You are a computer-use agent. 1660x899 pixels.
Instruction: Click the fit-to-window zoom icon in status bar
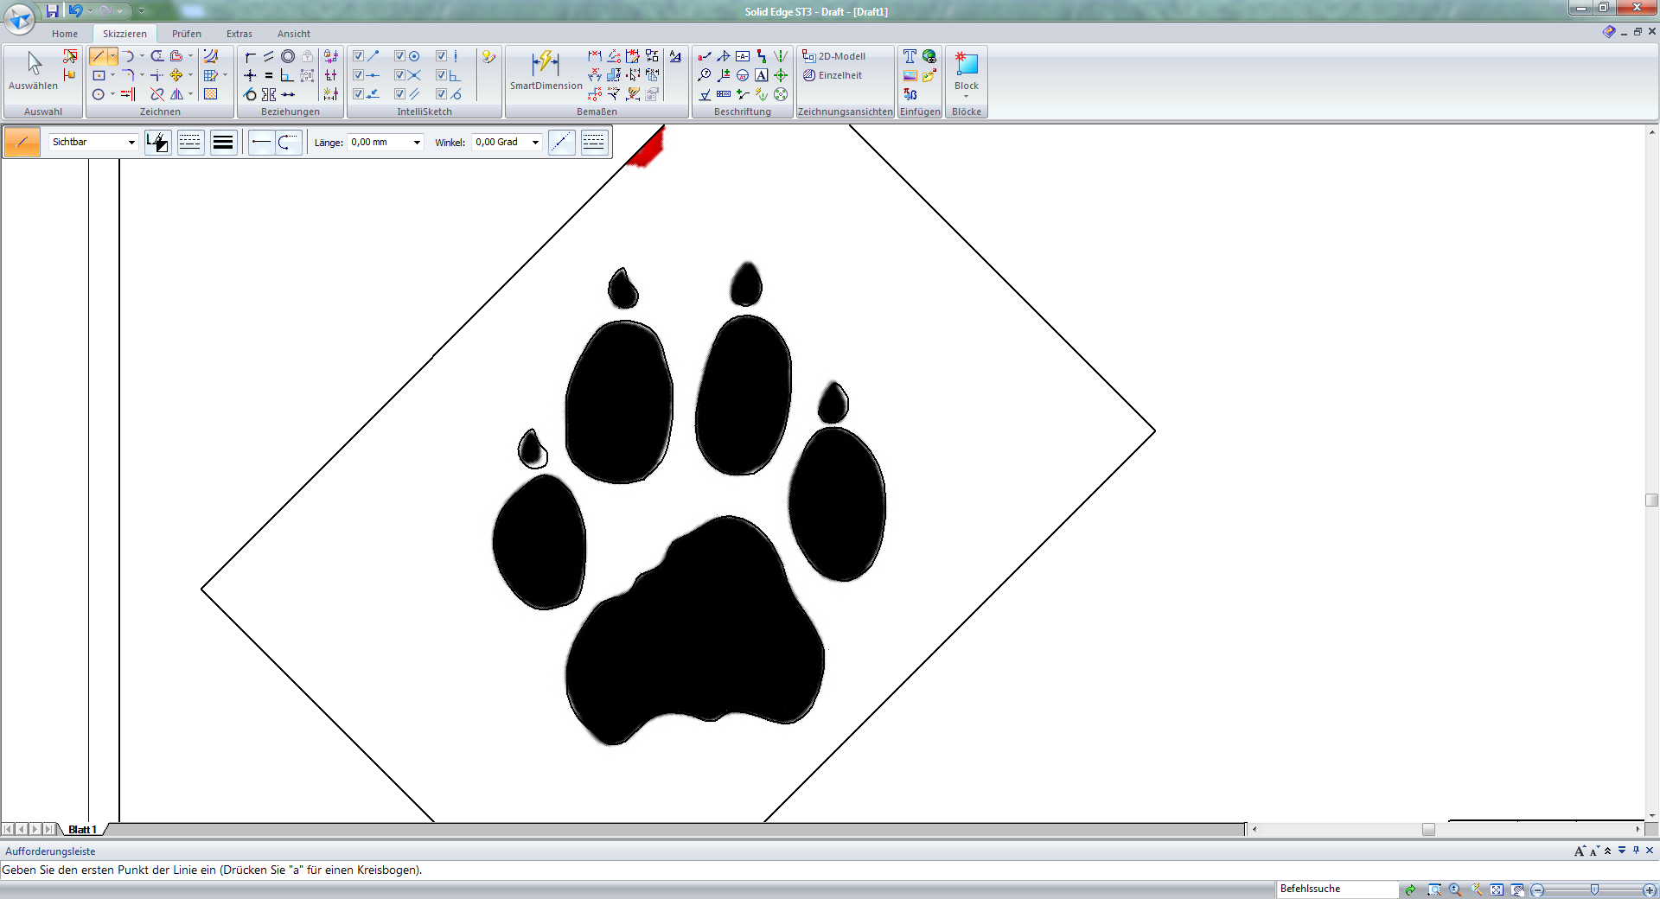click(1497, 889)
